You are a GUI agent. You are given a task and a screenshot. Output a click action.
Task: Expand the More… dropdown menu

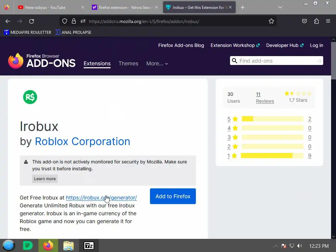(157, 64)
